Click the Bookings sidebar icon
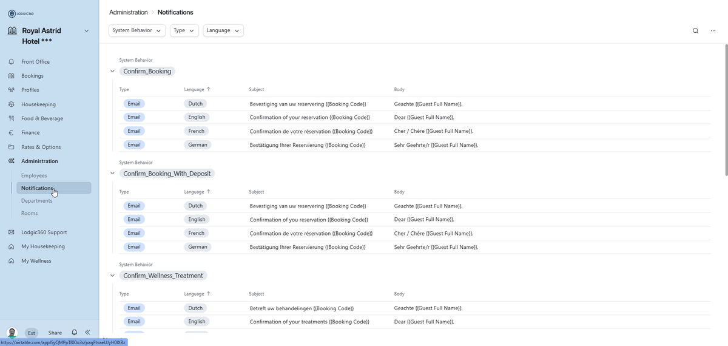 coord(11,76)
